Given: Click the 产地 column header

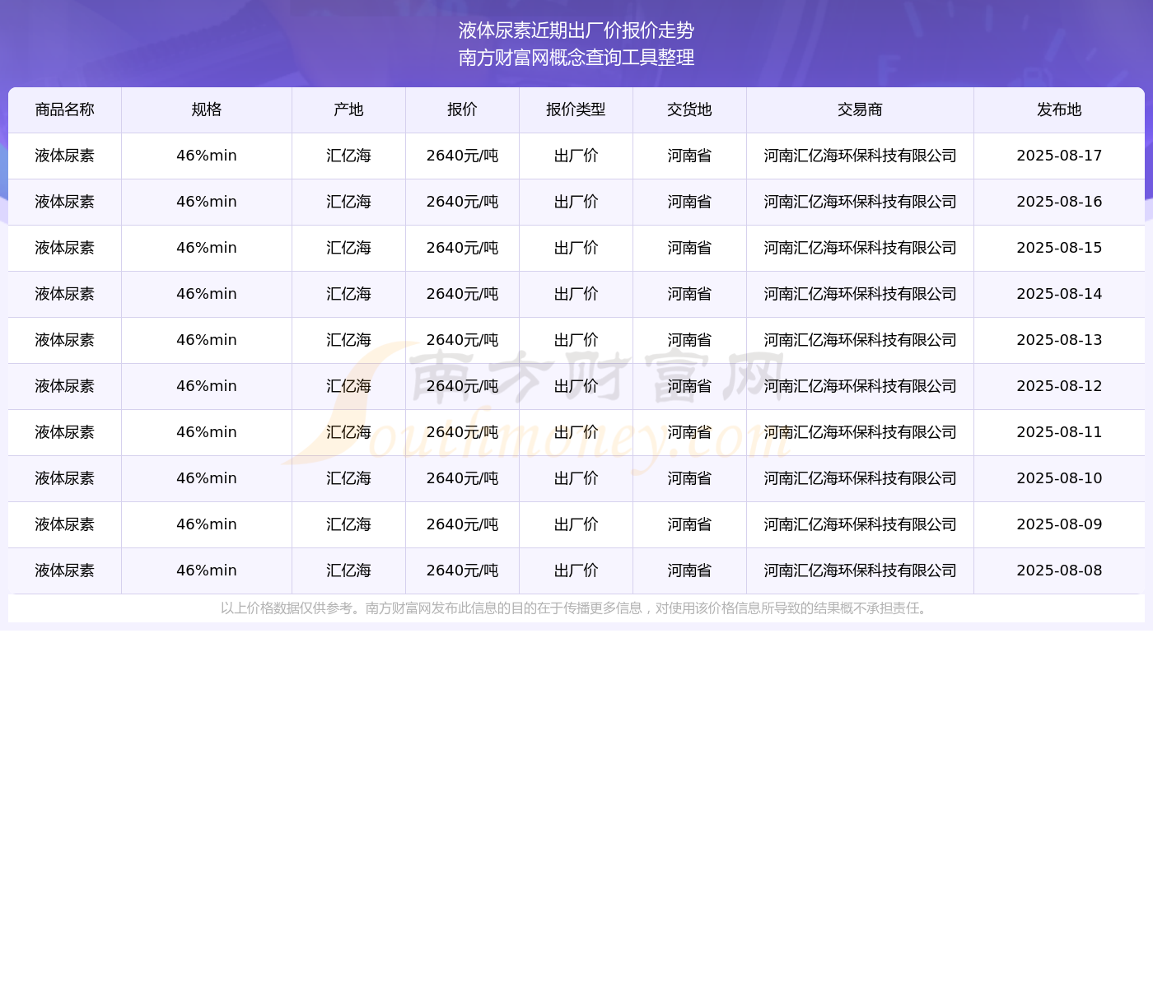Looking at the screenshot, I should point(348,109).
